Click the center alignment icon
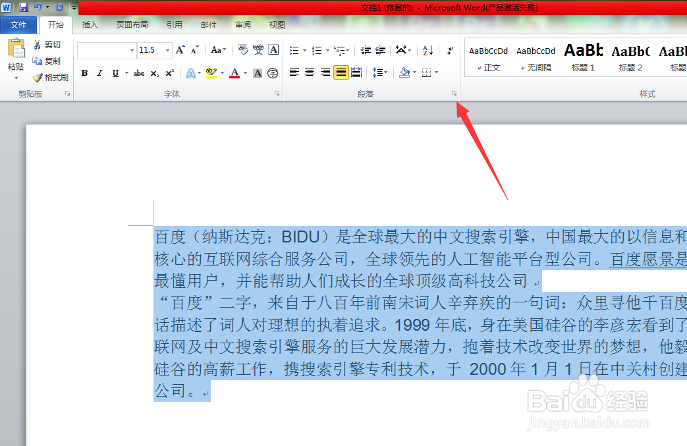687x446 pixels. (x=310, y=72)
